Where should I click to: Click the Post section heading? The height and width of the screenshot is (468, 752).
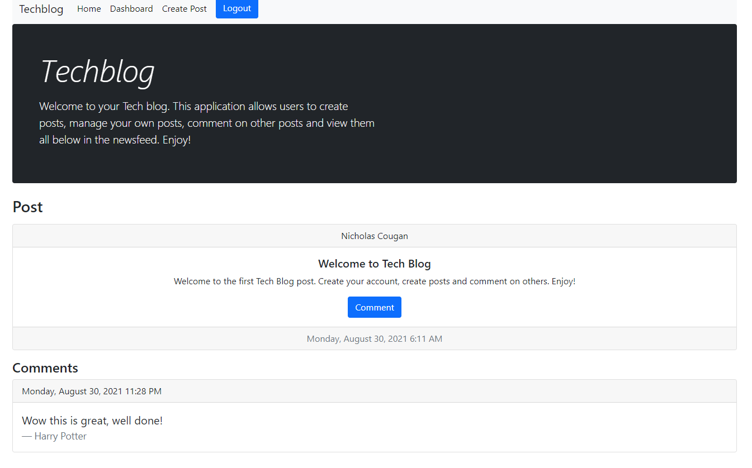(27, 207)
